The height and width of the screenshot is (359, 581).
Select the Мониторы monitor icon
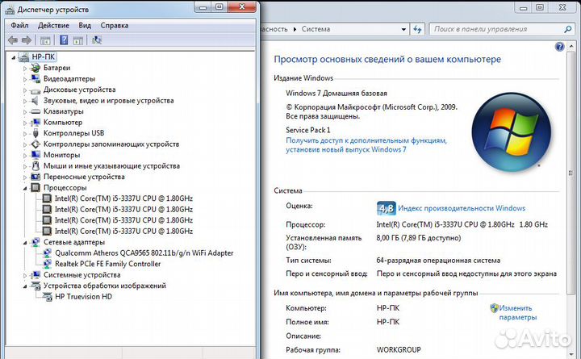(36, 155)
